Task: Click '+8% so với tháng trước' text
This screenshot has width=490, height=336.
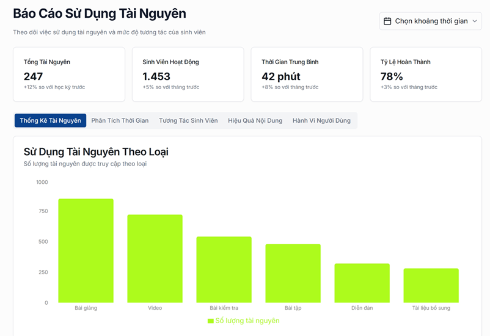Action: tap(290, 87)
